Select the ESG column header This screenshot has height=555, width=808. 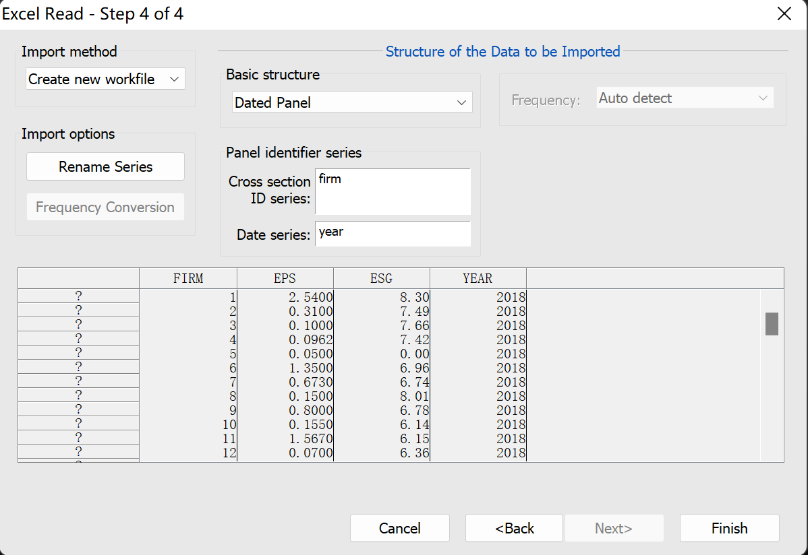click(x=381, y=278)
